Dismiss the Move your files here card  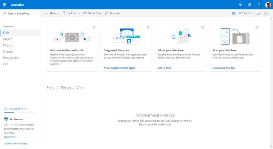click(x=202, y=27)
